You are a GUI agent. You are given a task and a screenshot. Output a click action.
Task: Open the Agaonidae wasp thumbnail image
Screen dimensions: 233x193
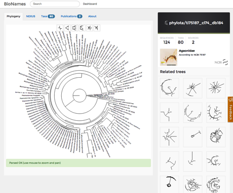coord(169,57)
